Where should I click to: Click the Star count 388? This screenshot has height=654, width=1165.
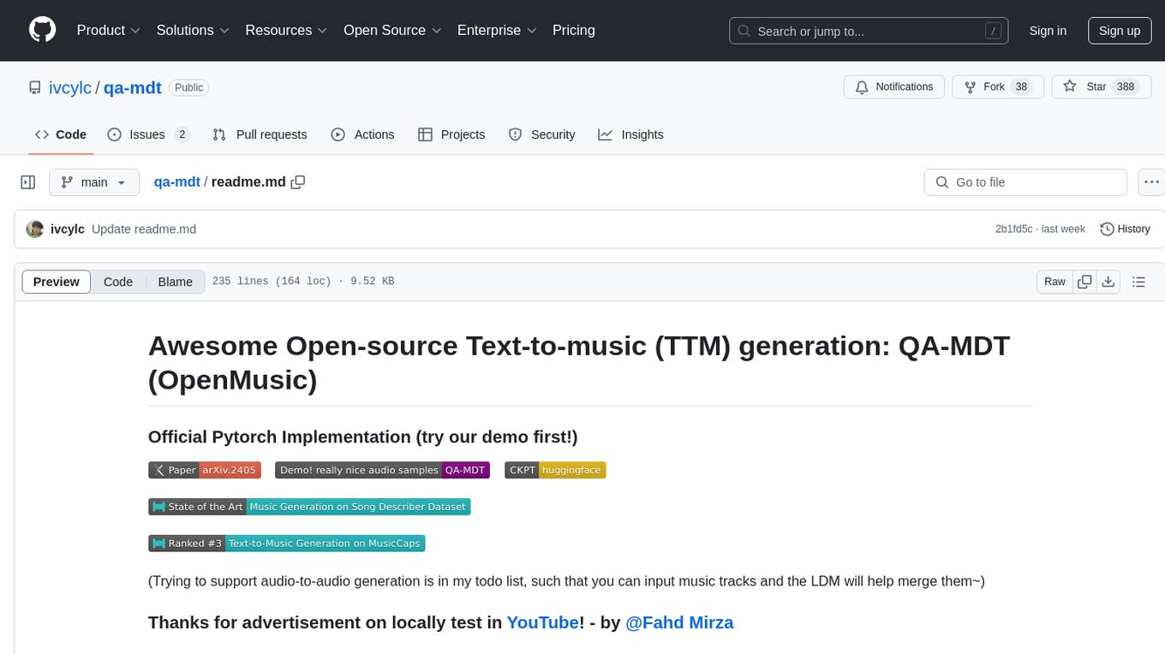tap(1126, 87)
